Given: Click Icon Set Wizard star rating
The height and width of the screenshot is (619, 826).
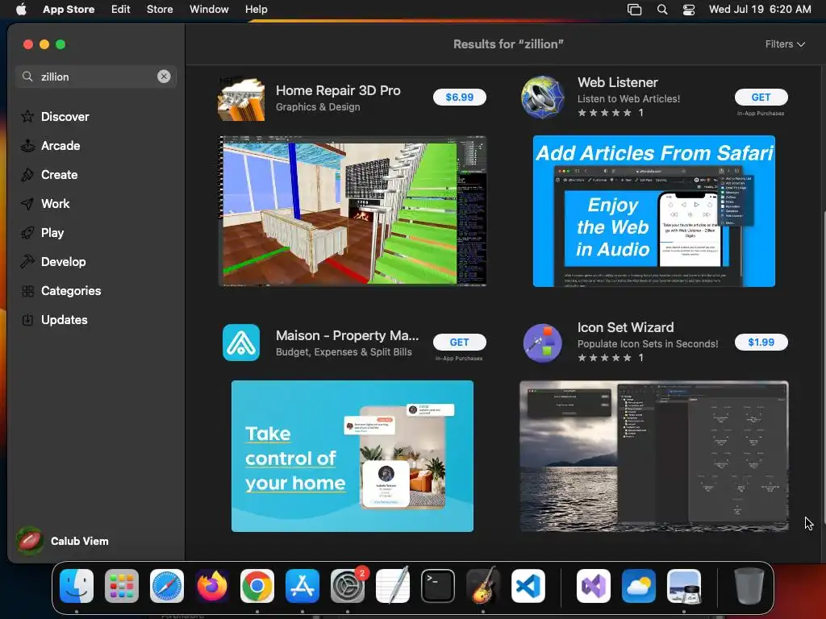Looking at the screenshot, I should (x=604, y=358).
